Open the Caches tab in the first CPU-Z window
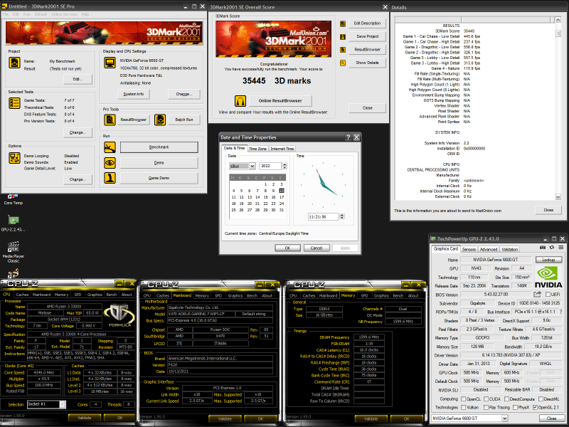Viewport: 569px width, 427px height. click(22, 295)
